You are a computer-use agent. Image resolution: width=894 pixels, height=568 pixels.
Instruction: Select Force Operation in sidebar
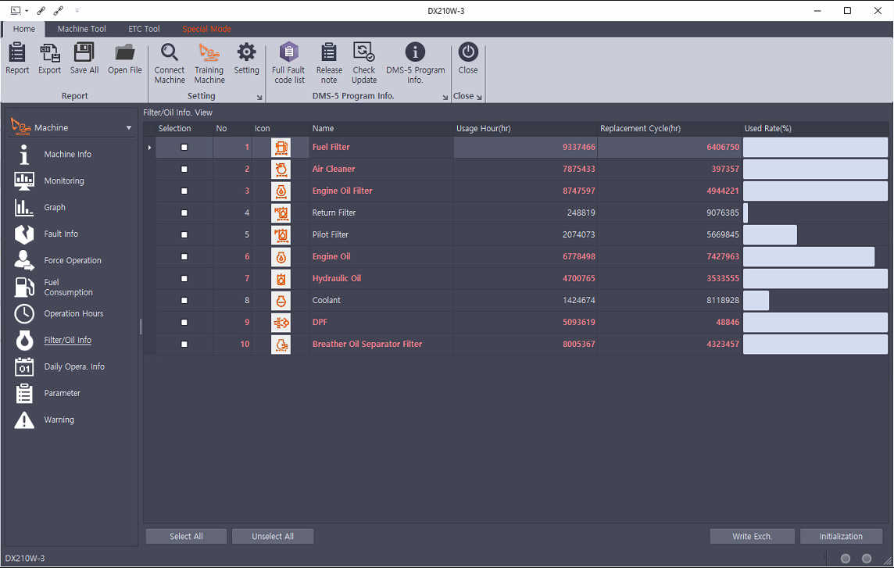[73, 260]
